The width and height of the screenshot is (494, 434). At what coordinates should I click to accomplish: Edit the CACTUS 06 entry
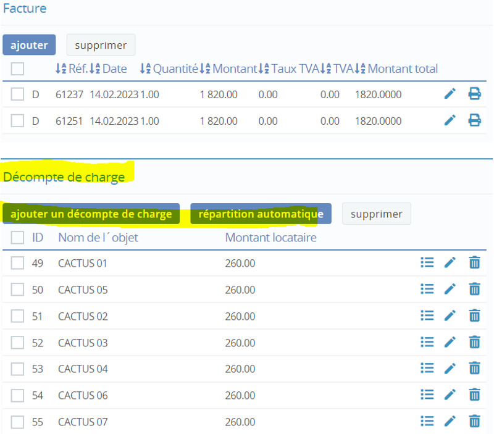(x=450, y=395)
